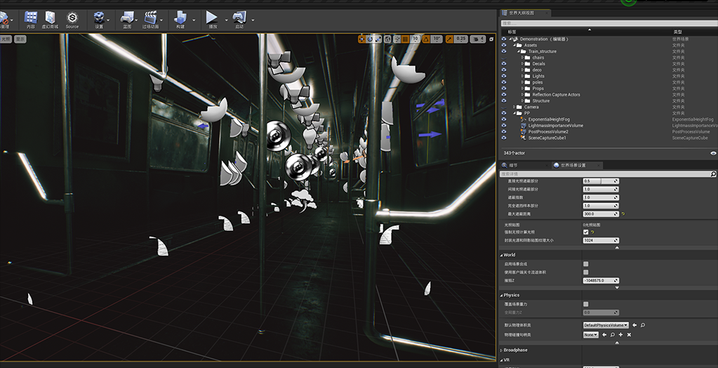Expand the chairs folder in outliner
The height and width of the screenshot is (368, 718).
point(523,58)
